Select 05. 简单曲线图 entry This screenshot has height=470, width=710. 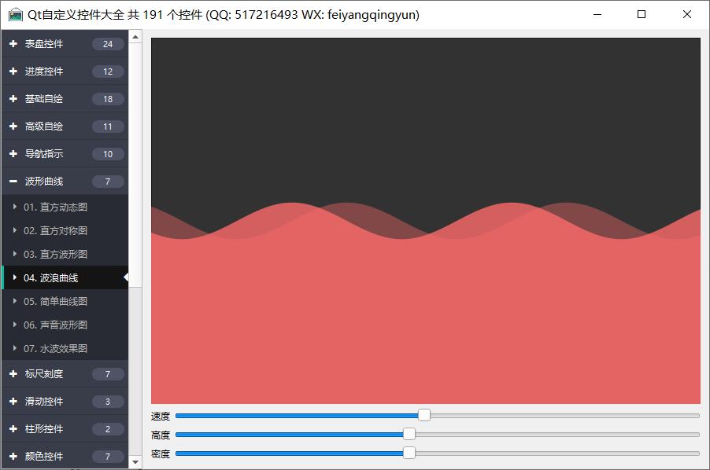[x=55, y=302]
